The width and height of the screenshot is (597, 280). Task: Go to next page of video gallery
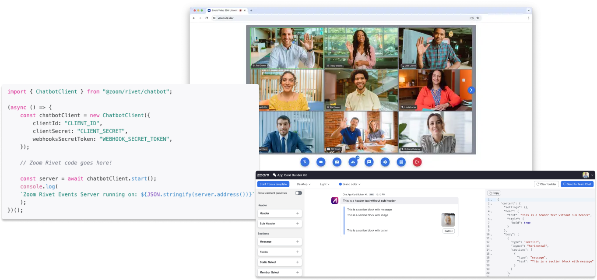(471, 90)
